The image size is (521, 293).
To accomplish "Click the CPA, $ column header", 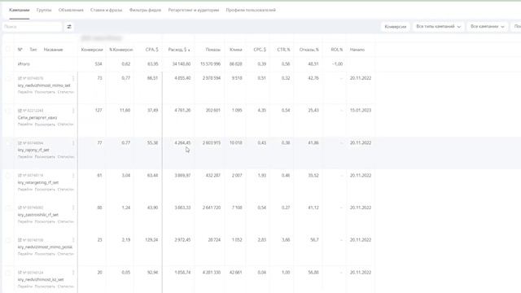I will [x=152, y=50].
